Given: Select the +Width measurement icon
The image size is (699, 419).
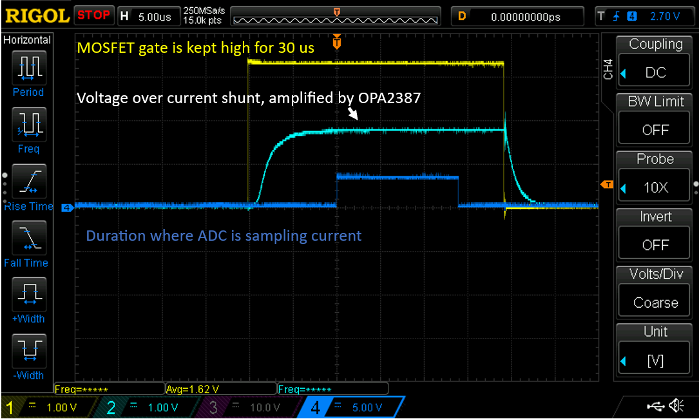Looking at the screenshot, I should pyautogui.click(x=28, y=294).
